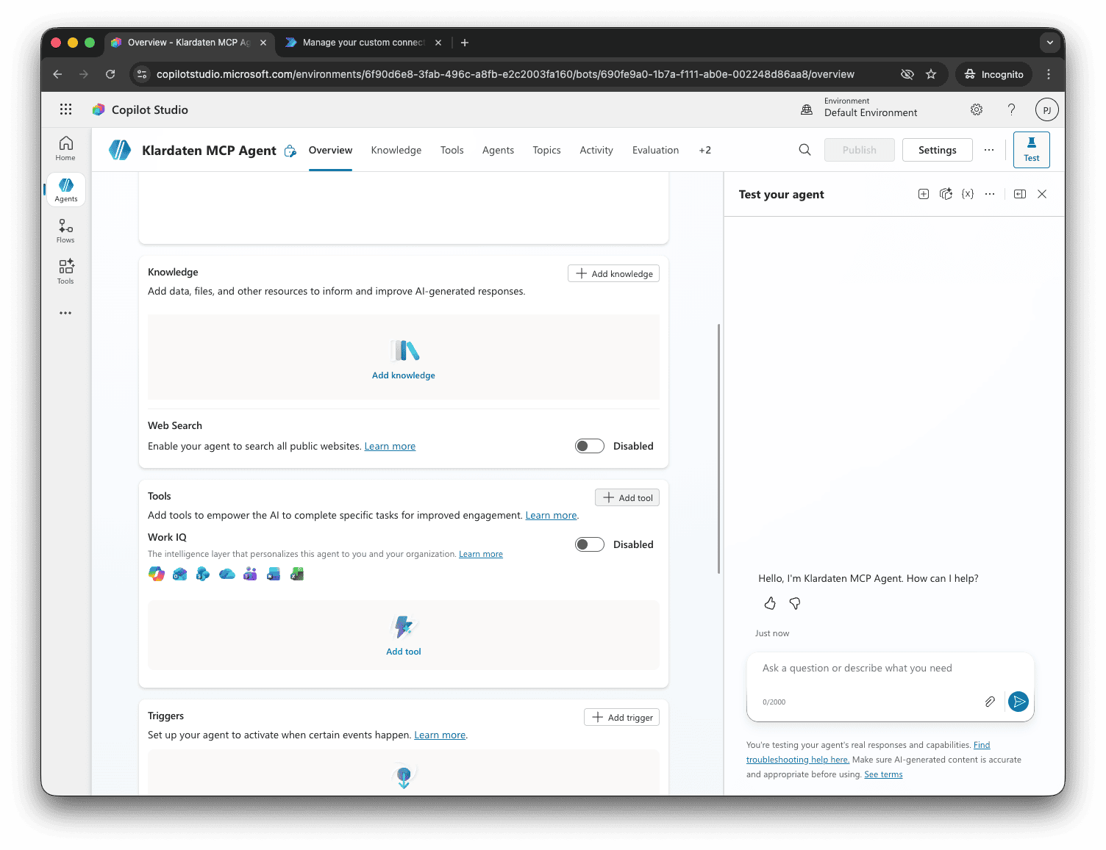
Task: Start a new test session icon
Action: click(x=924, y=194)
